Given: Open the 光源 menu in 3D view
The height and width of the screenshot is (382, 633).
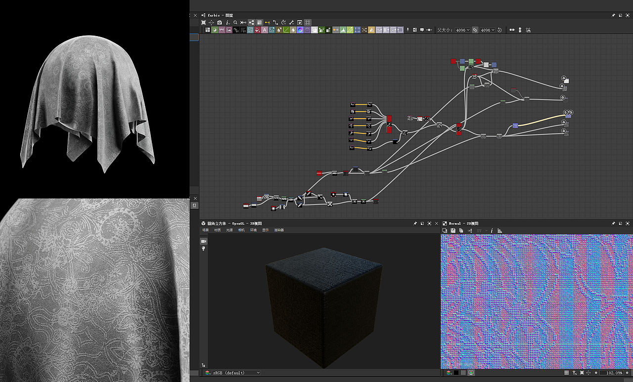Looking at the screenshot, I should (x=229, y=230).
